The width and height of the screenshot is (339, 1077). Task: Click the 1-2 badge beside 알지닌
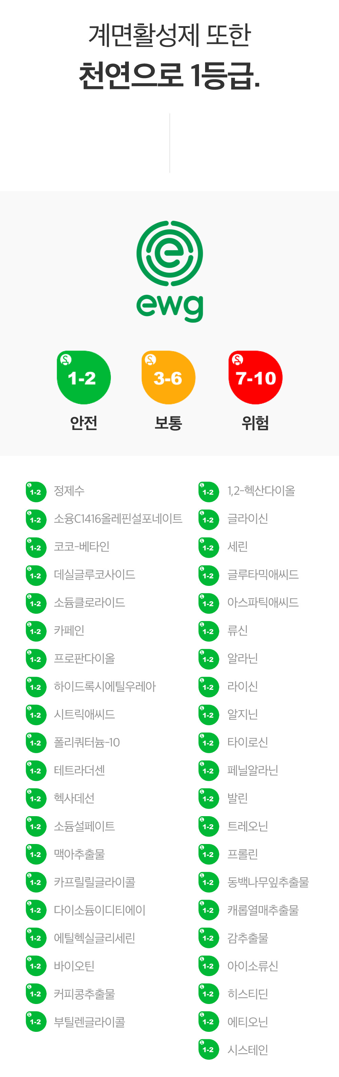tap(208, 715)
